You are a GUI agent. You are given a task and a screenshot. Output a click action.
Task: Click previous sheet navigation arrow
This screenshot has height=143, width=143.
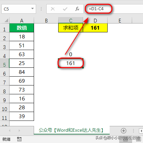[10, 130]
